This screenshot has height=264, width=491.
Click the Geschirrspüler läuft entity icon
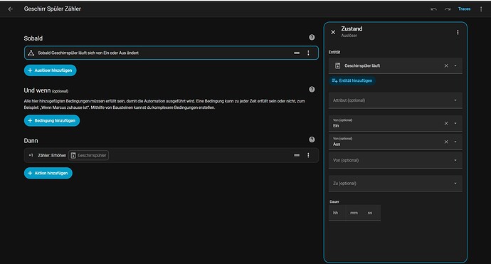tap(337, 65)
